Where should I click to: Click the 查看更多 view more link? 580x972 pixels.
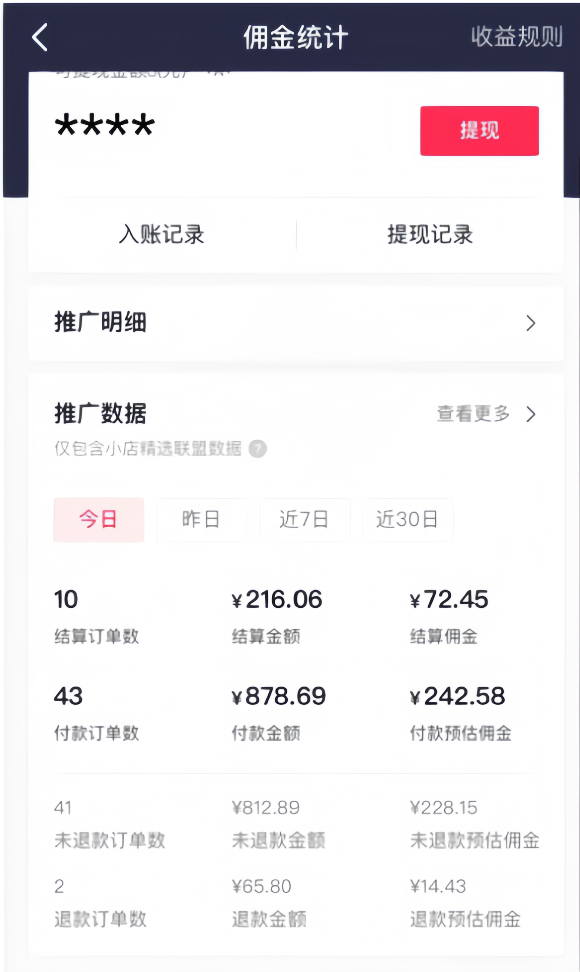tap(473, 414)
